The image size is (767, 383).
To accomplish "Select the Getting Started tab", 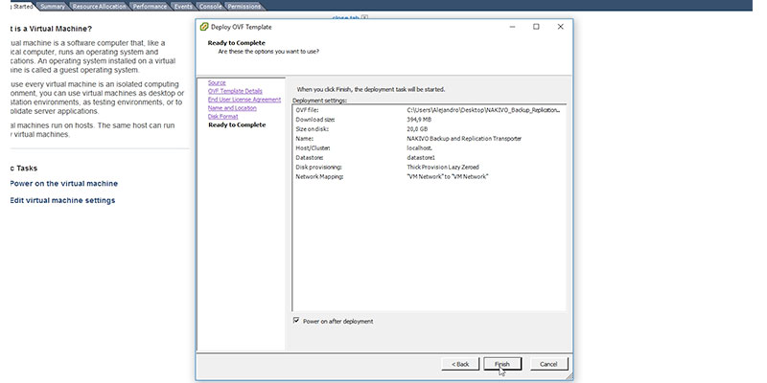I will (x=20, y=7).
